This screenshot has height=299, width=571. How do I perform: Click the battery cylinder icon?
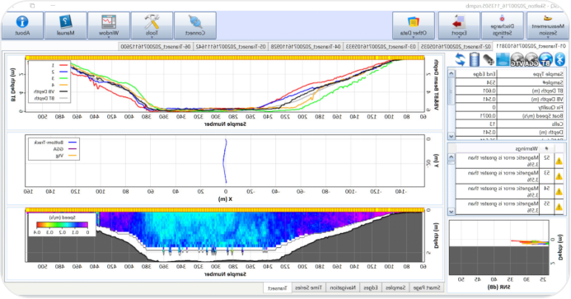(x=474, y=59)
